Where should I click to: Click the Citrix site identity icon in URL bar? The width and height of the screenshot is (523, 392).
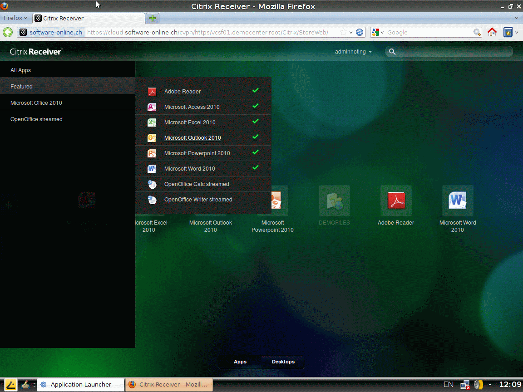[23, 32]
